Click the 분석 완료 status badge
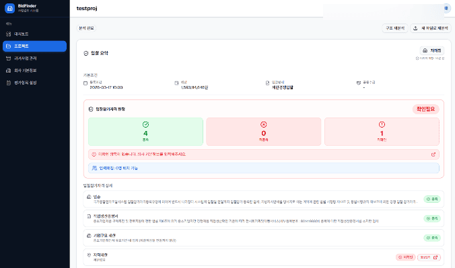The width and height of the screenshot is (455, 268). pos(86,28)
